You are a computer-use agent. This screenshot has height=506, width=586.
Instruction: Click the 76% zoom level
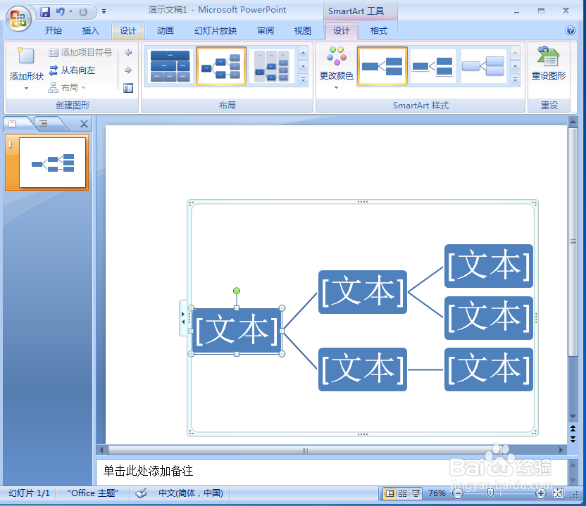pyautogui.click(x=437, y=493)
